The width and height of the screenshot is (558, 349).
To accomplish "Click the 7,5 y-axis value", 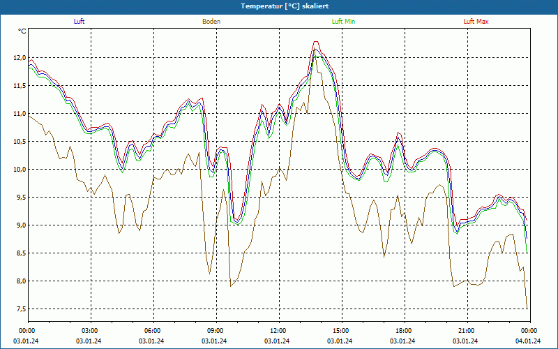I will (x=21, y=309).
